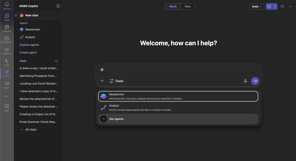296x161 pixels.
Task: Open chat 'I have attached a copy of m...'
Action: (39, 91)
